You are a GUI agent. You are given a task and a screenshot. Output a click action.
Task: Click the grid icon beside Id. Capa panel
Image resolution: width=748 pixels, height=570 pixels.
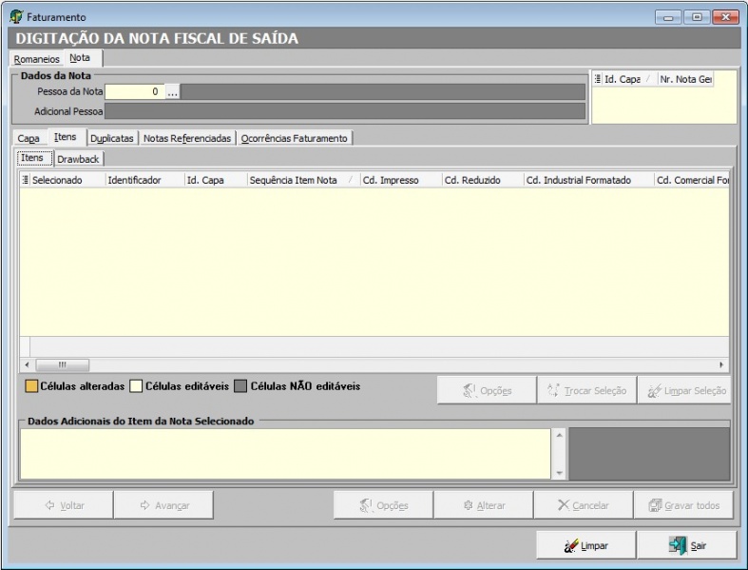click(x=598, y=80)
